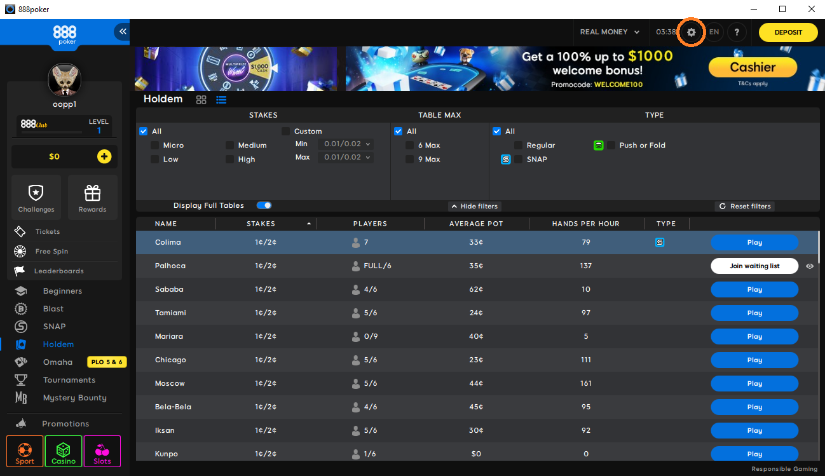The height and width of the screenshot is (476, 825).
Task: Open Promotions megaphone item
Action: 65,423
